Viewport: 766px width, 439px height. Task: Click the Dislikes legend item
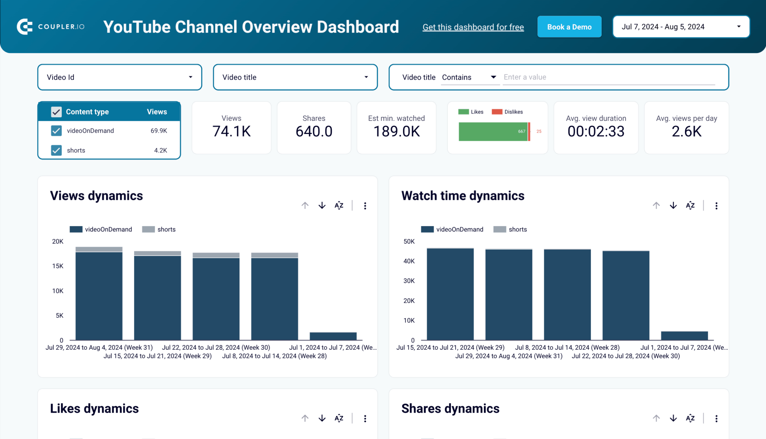click(x=507, y=112)
